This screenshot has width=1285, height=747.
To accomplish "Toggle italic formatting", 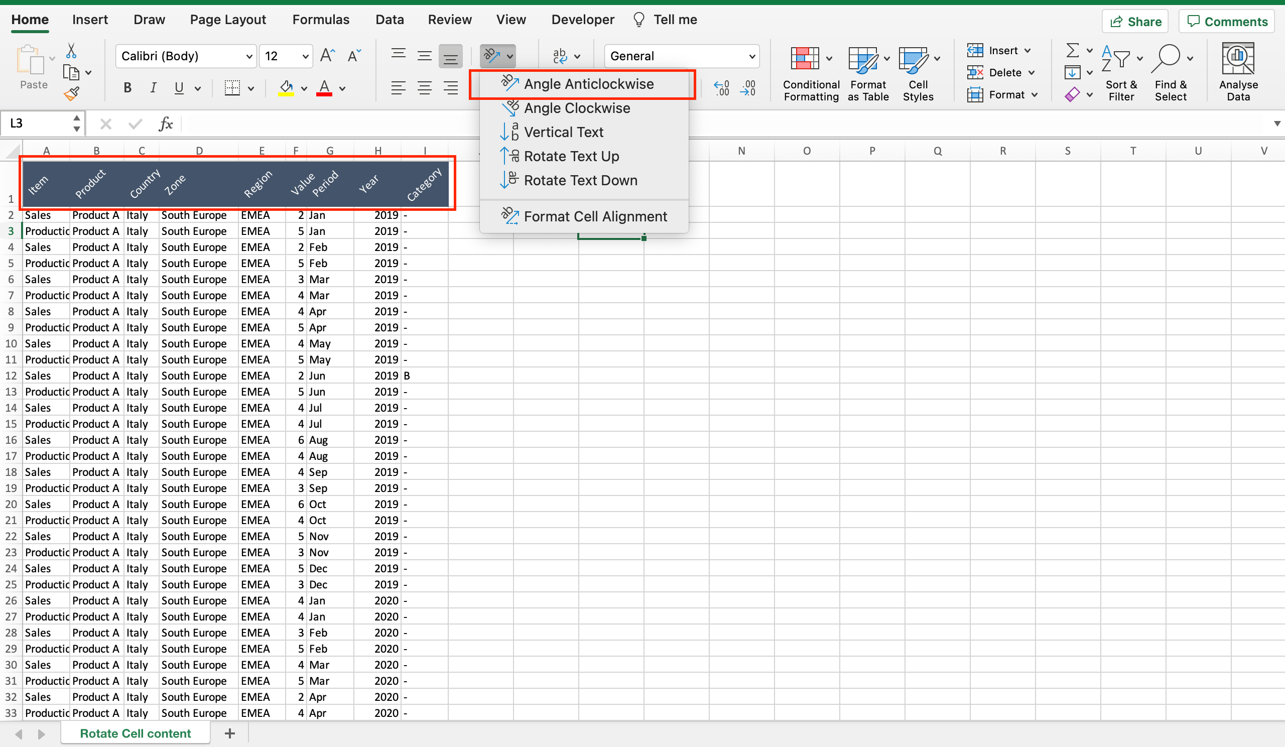I will tap(153, 88).
